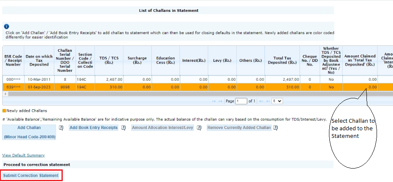Image resolution: width=393 pixels, height=182 pixels.
Task: Click the page number input field
Action: pyautogui.click(x=241, y=101)
